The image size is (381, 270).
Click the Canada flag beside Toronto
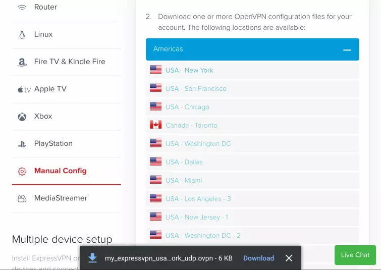155,125
